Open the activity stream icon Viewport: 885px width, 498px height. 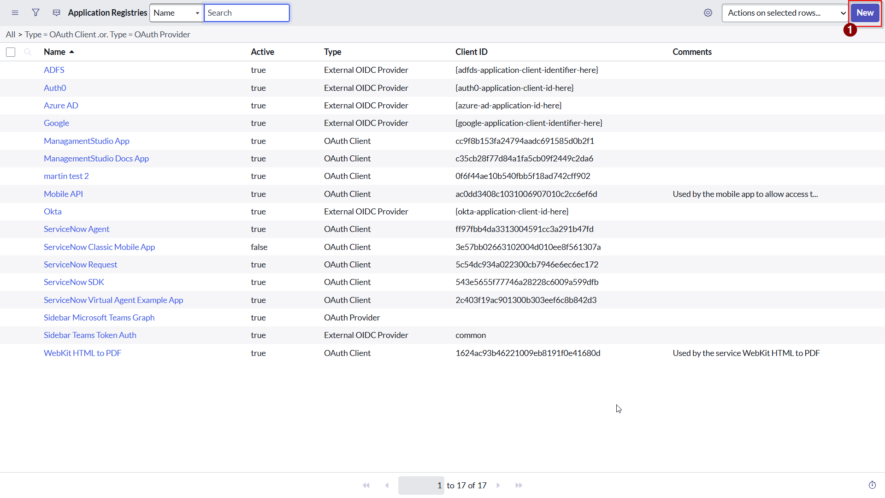(56, 13)
